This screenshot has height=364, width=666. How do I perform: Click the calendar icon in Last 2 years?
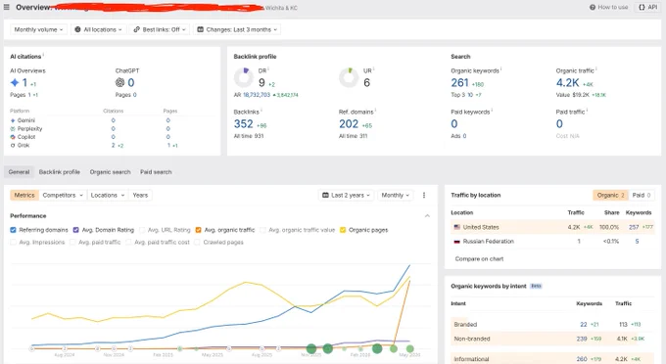[x=326, y=195]
